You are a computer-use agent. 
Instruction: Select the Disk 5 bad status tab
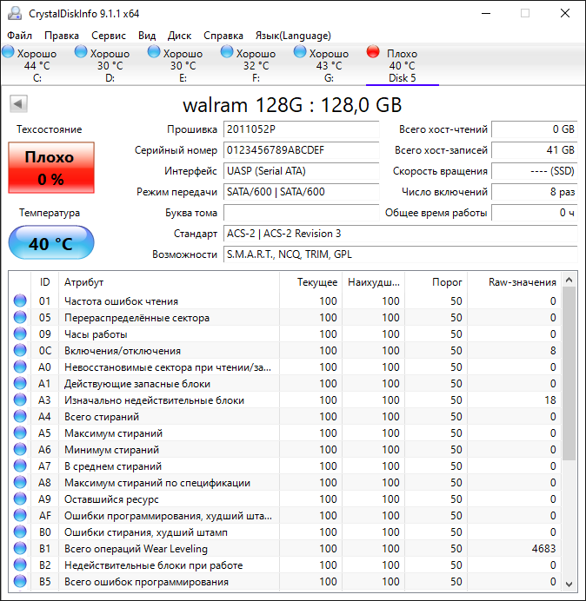tap(403, 65)
